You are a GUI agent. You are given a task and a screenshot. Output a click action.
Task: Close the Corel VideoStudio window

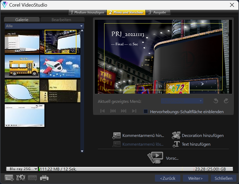point(232,5)
